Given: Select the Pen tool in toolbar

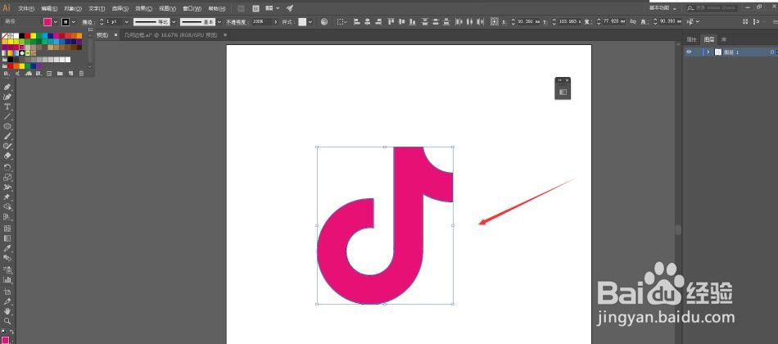Looking at the screenshot, I should point(7,88).
